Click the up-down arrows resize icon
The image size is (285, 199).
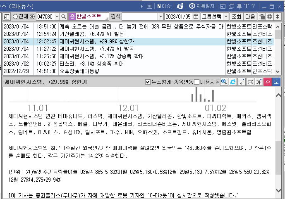278,17
